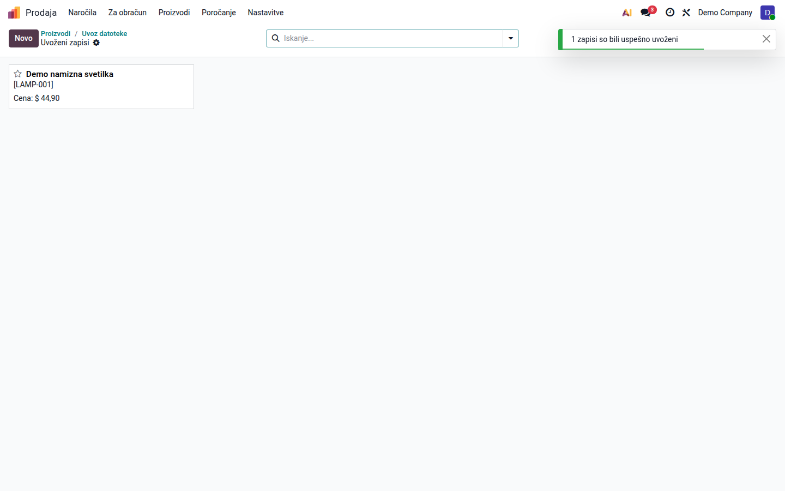
Task: Switch company via Demo Company
Action: click(725, 13)
